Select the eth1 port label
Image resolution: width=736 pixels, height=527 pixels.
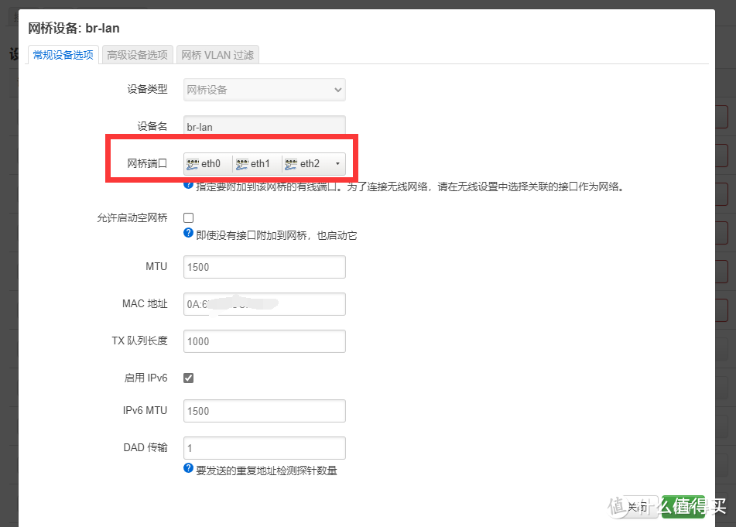[260, 164]
